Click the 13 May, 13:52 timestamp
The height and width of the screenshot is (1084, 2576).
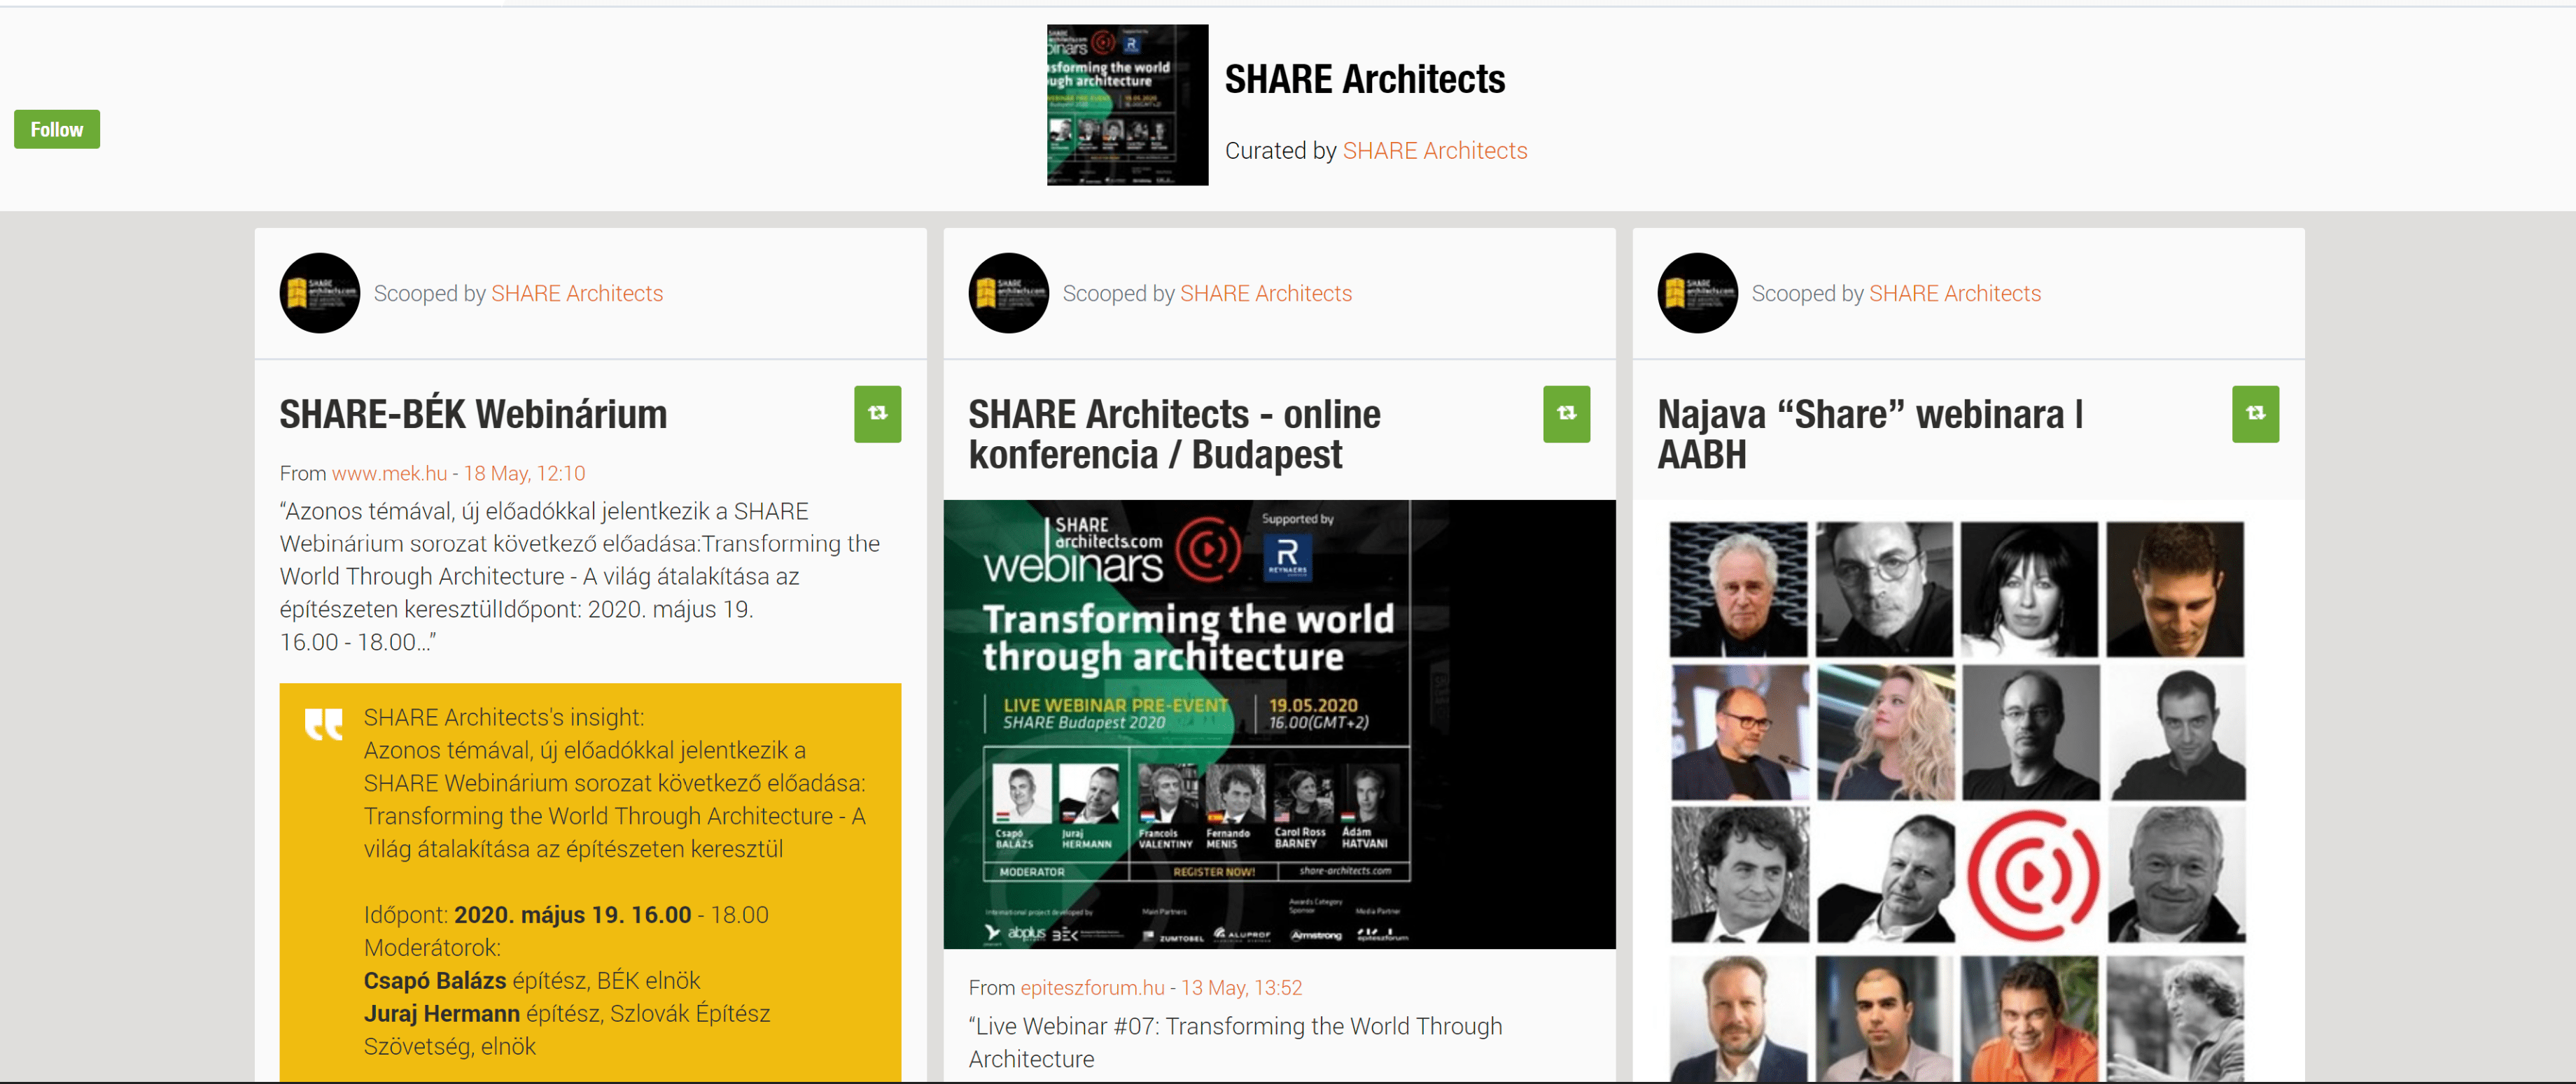[1241, 988]
